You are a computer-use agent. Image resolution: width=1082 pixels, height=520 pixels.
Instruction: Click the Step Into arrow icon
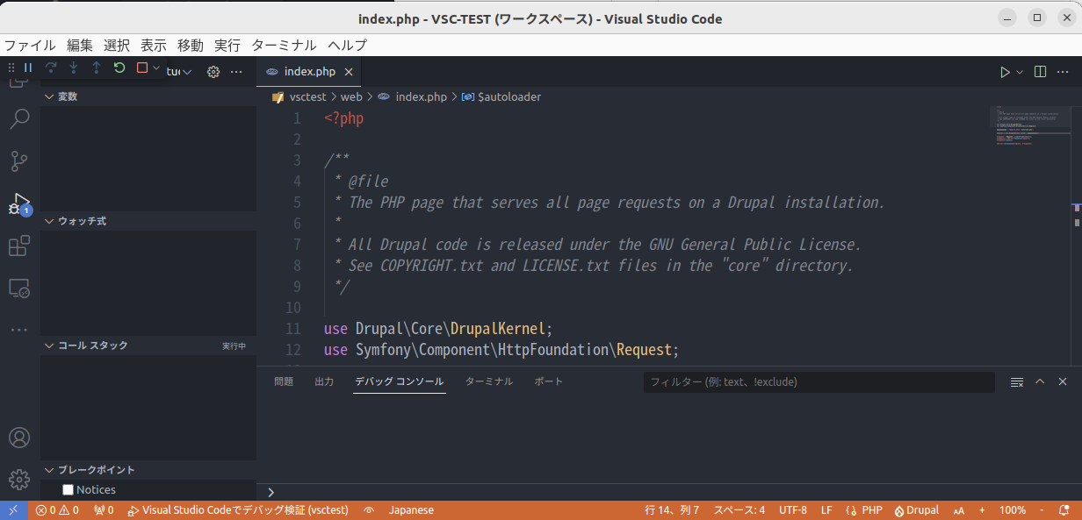click(x=74, y=68)
